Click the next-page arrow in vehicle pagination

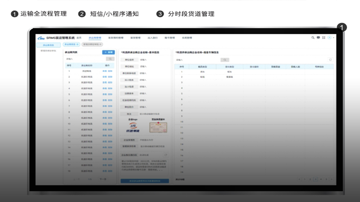click(x=331, y=179)
